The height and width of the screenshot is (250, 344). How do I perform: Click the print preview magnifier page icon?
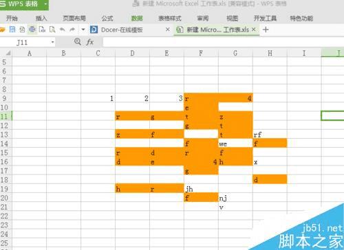[x=52, y=30]
